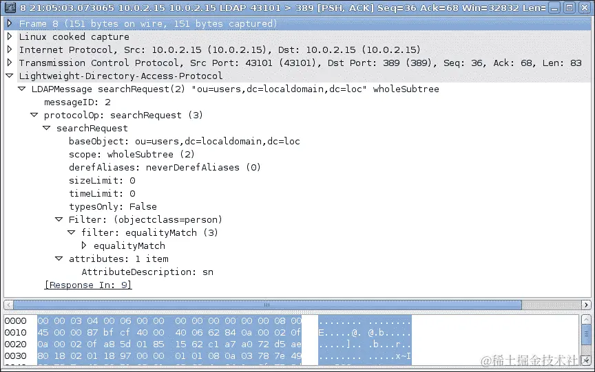Expand the Linux cooked capture row
The width and height of the screenshot is (595, 372).
[10, 36]
